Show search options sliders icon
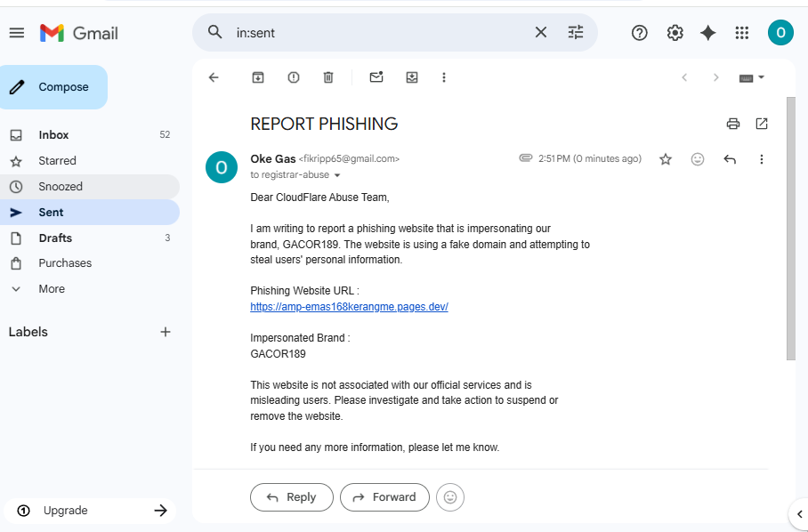Viewport: 808px width, 532px height. click(576, 32)
